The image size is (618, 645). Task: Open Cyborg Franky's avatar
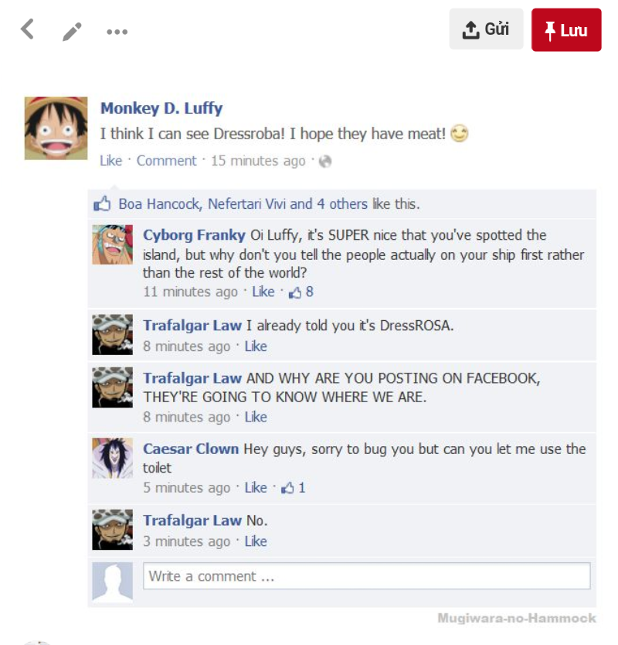pos(112,244)
